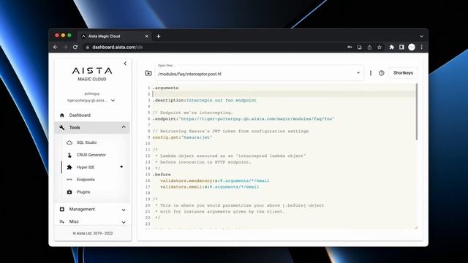This screenshot has height=263, width=468.
Task: Open the folder icon beside Open files
Action: point(148,73)
